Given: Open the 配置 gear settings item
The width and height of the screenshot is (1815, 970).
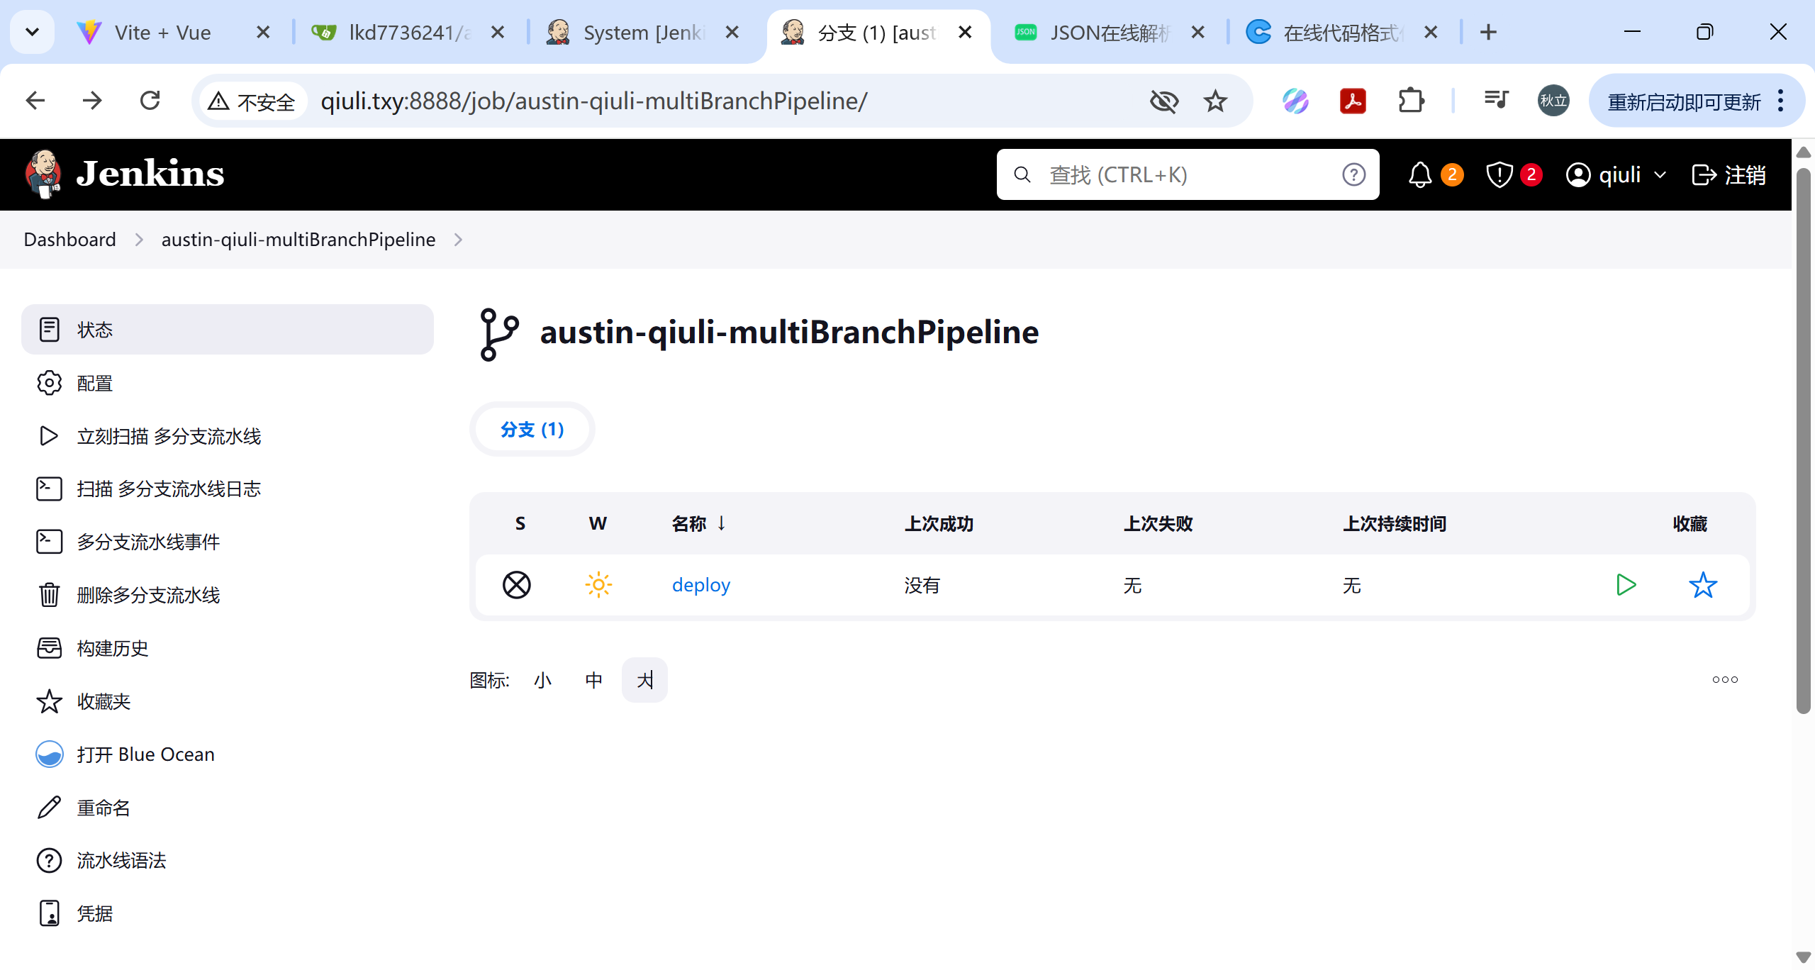Looking at the screenshot, I should (x=94, y=384).
